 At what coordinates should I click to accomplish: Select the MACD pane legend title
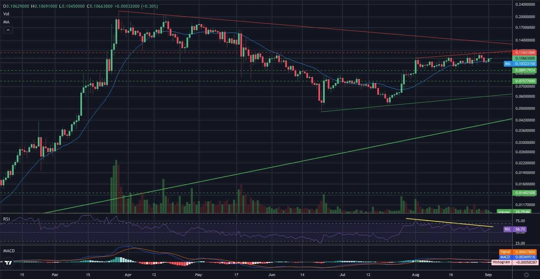coord(9,251)
